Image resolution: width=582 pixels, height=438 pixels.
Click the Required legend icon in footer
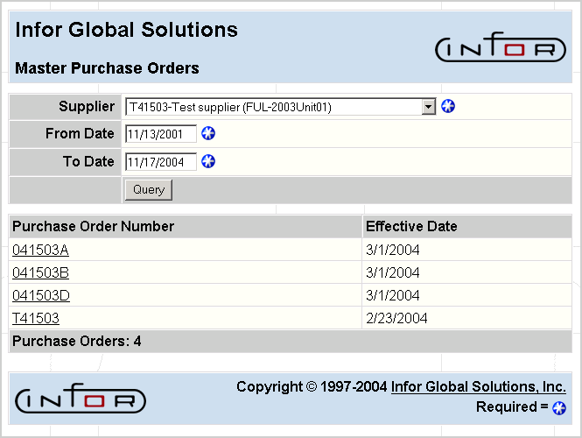(x=559, y=408)
